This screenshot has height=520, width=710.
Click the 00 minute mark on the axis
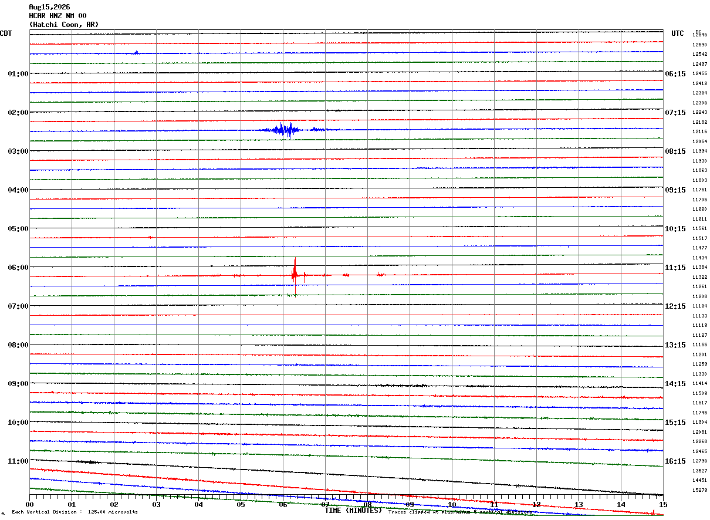pos(30,504)
